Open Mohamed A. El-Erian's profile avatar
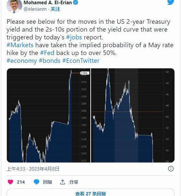This screenshot has width=181, height=196. [x=14, y=6]
